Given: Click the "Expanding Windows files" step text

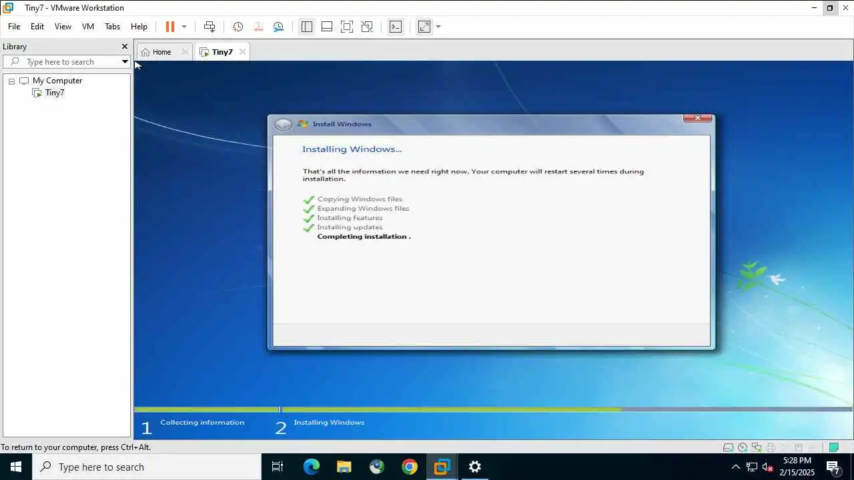Looking at the screenshot, I should 363,209.
